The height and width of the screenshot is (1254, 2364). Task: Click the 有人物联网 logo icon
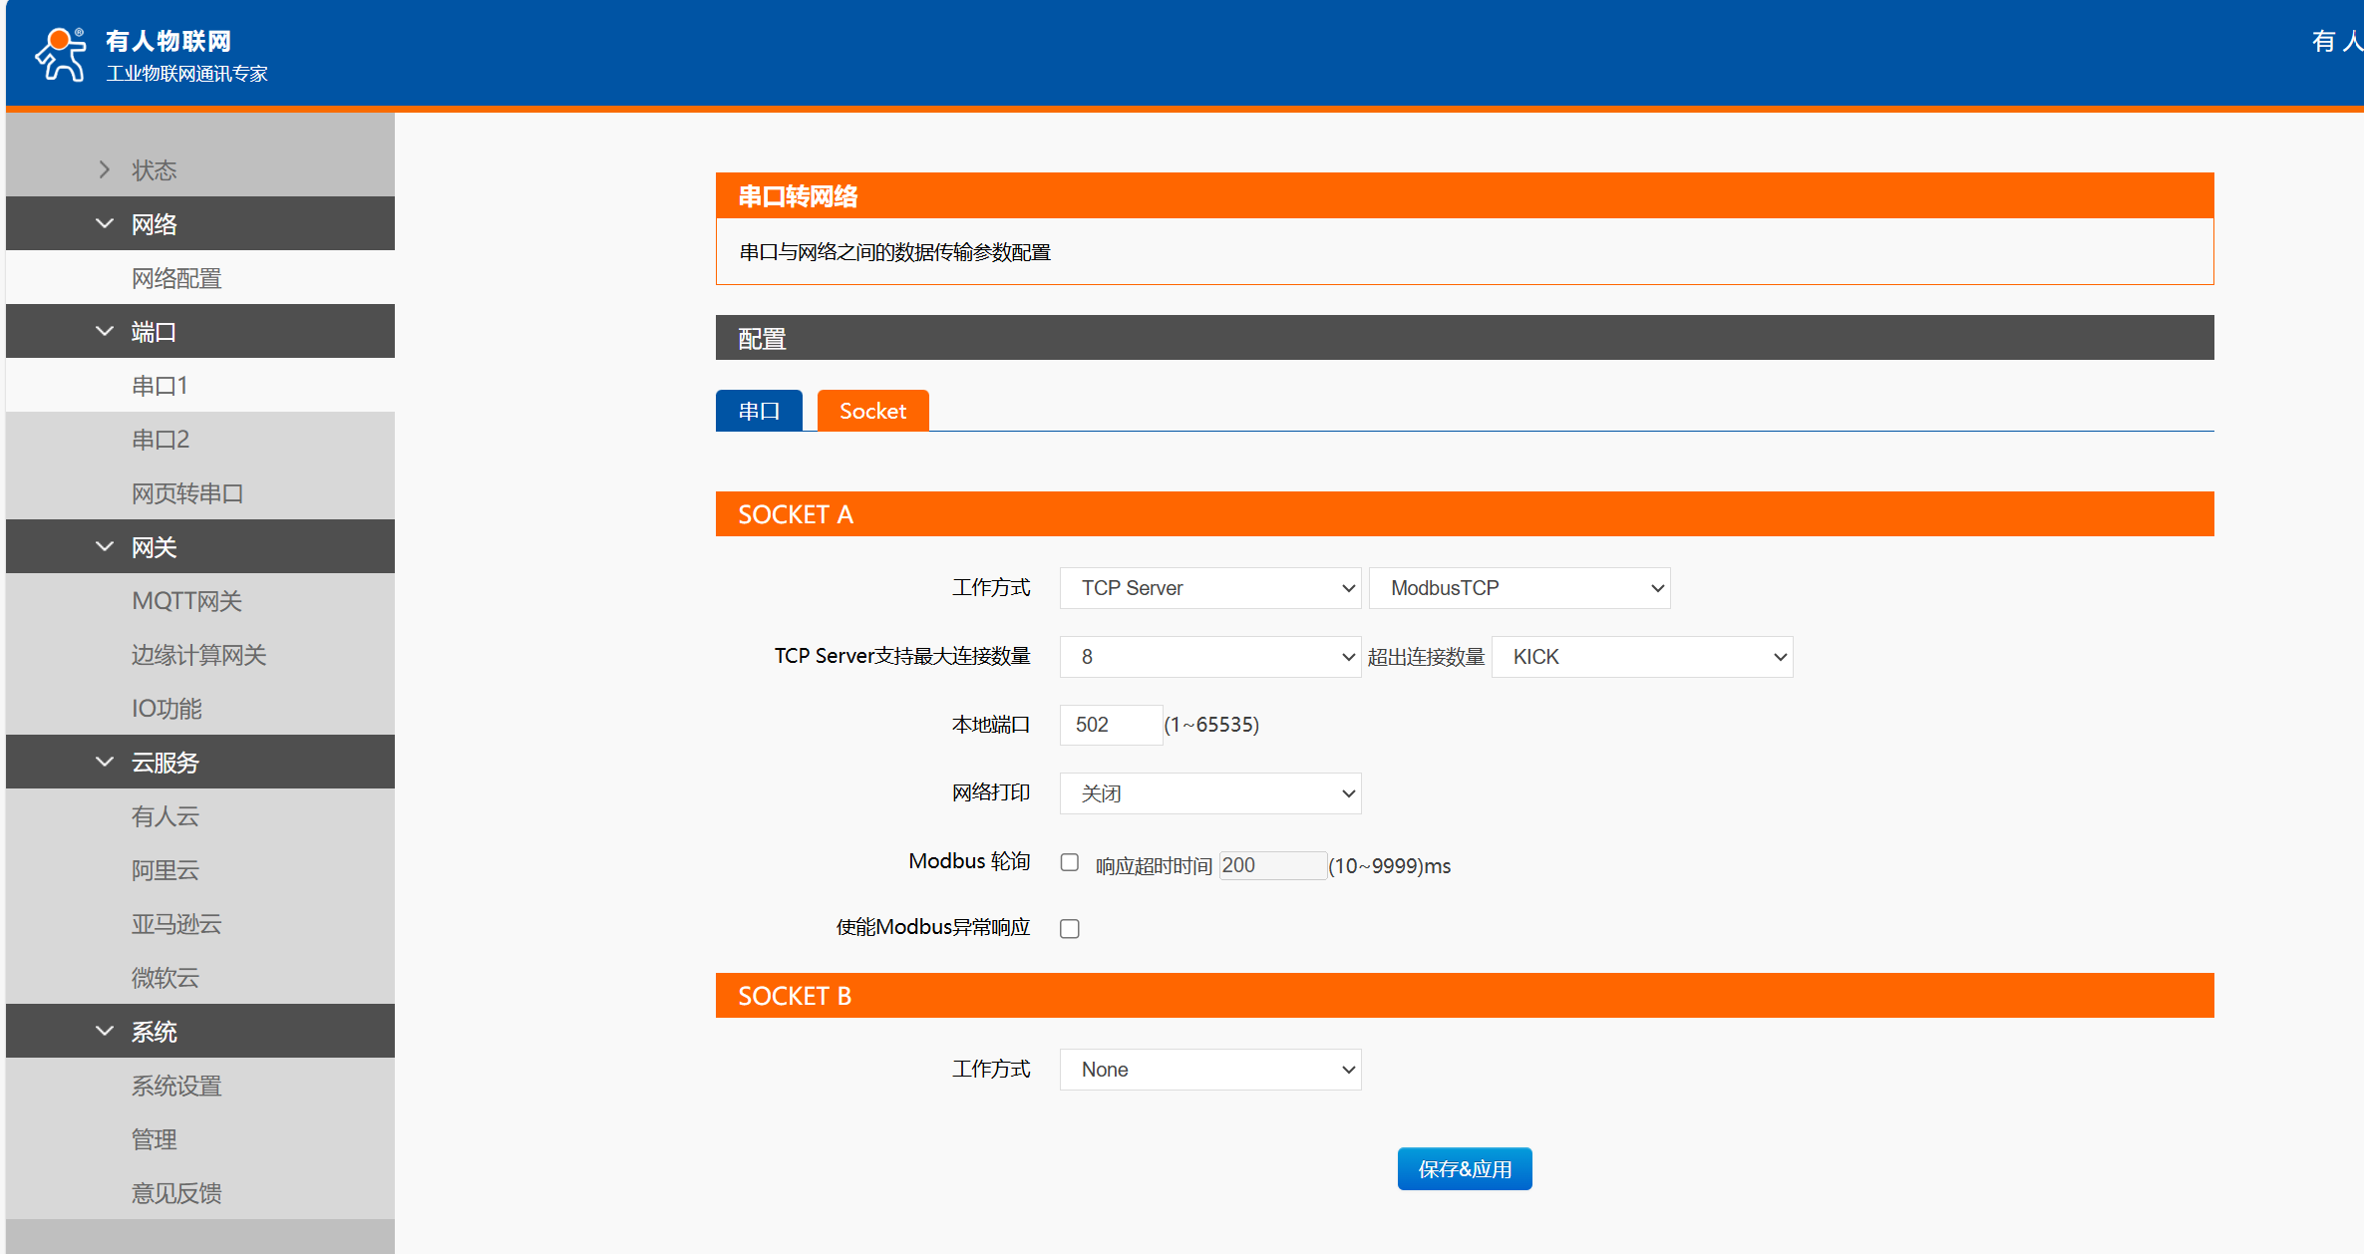(61, 55)
